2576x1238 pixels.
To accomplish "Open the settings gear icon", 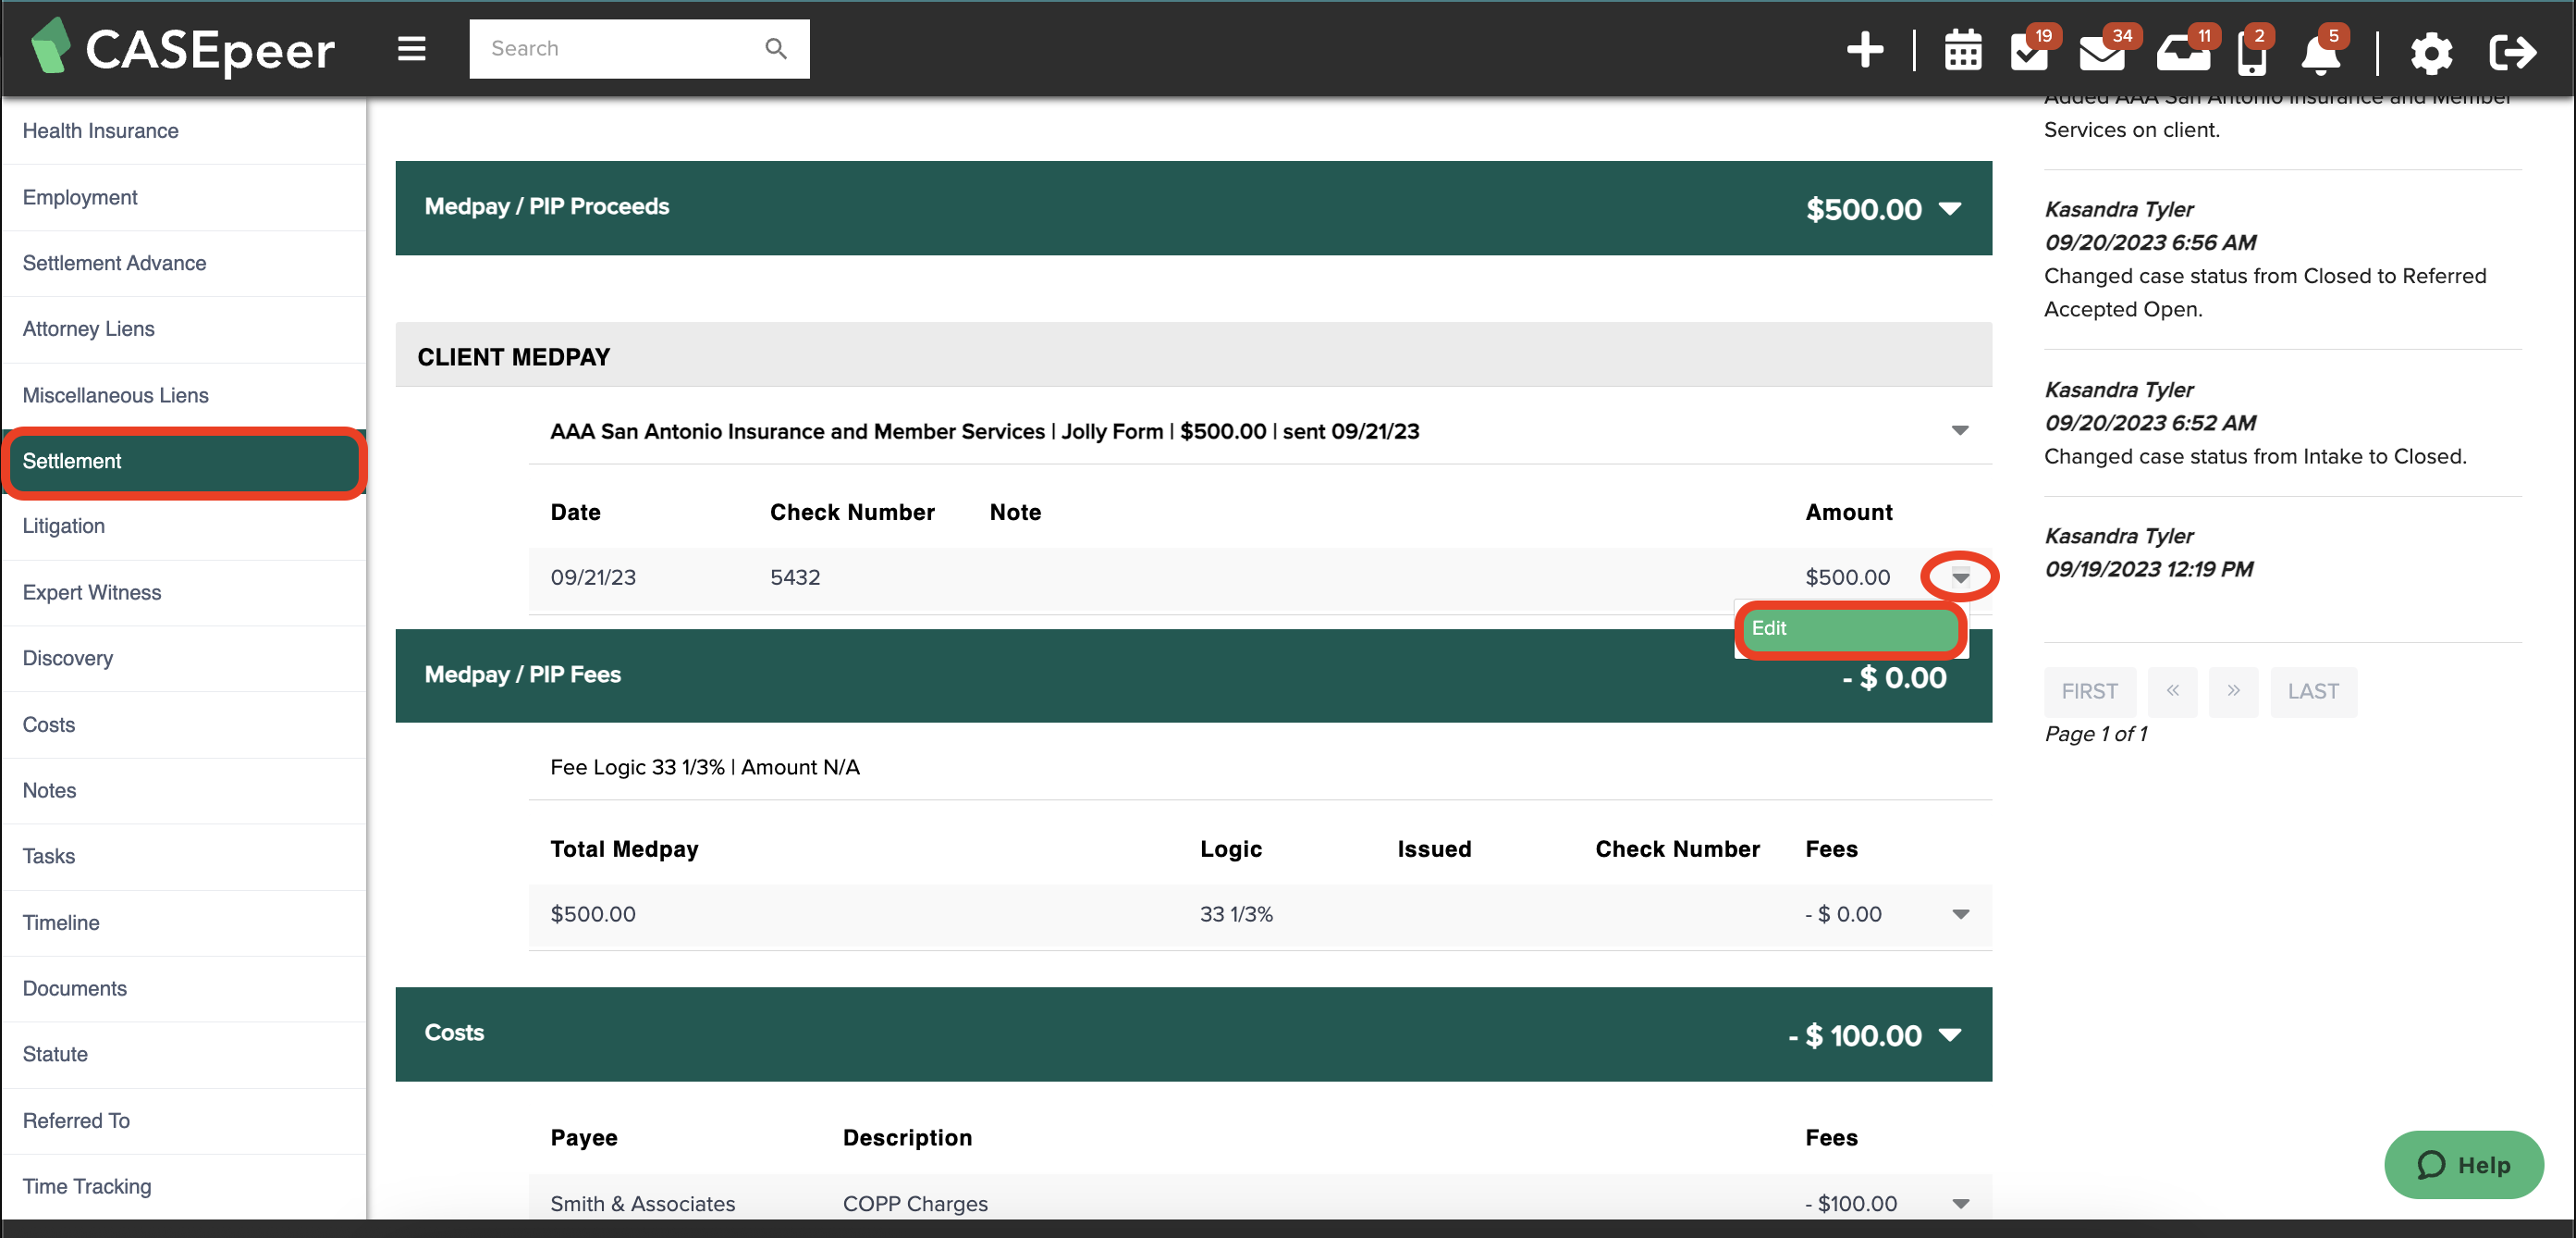I will click(x=2430, y=52).
